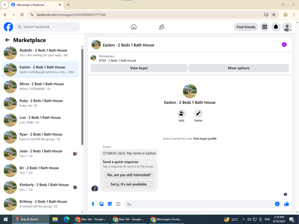299x224 pixels.
Task: Open View buyer profile link
Action: click(205, 139)
